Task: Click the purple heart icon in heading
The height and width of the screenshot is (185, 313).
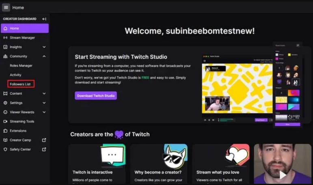Action: click(119, 135)
